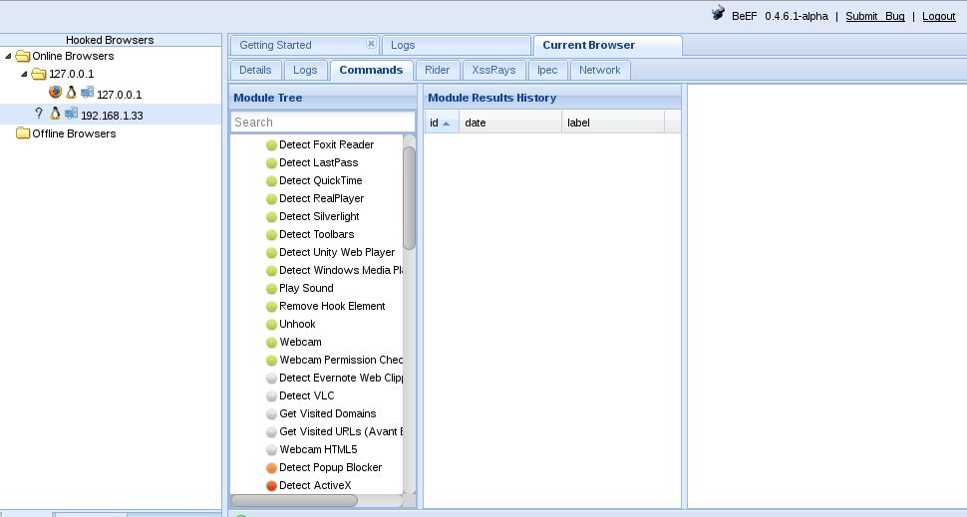Select the Offline Browsers folder label
This screenshot has height=517, width=967.
[x=74, y=133]
